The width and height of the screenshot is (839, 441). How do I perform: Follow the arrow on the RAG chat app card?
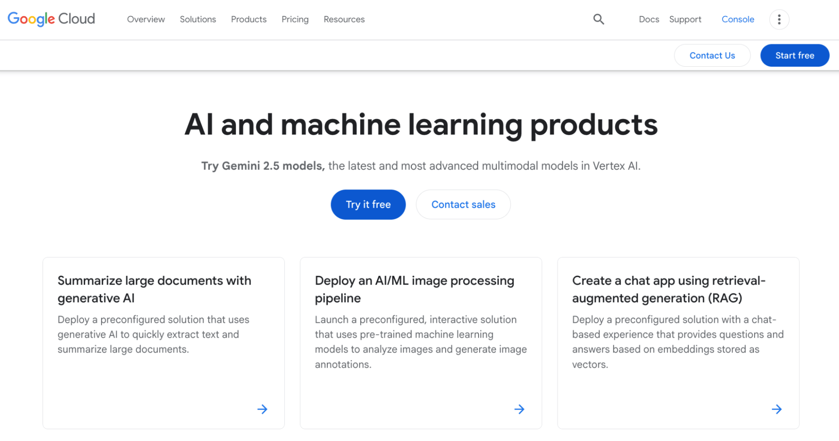(777, 409)
